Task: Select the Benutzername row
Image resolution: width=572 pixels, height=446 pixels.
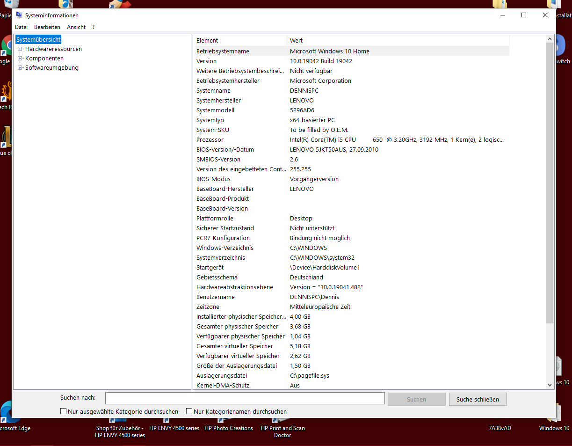Action: (352, 297)
